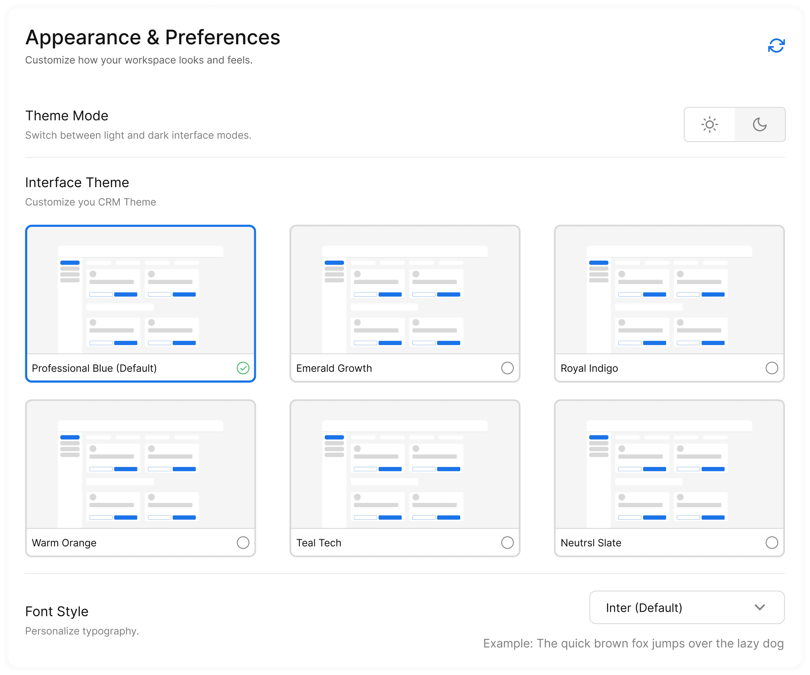810x675 pixels.
Task: Click the Emerald Growth label text
Action: 334,368
